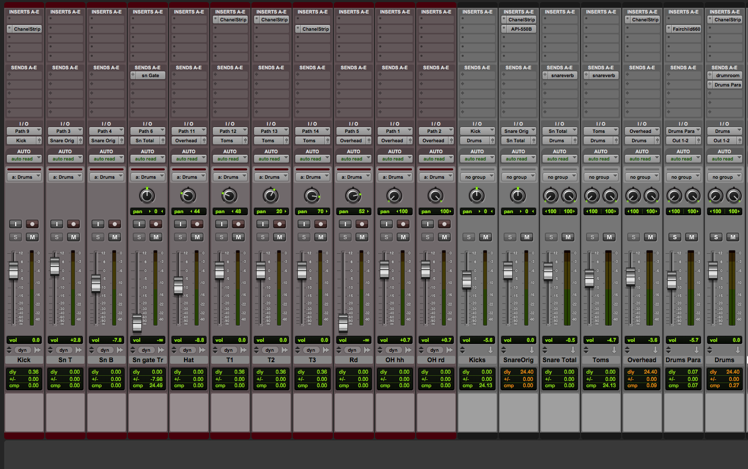Click the pan value field on T3

(312, 212)
